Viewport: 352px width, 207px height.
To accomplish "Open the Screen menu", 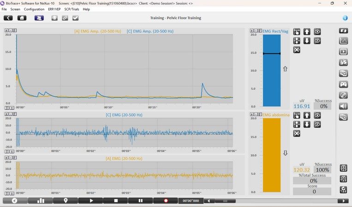I will click(15, 9).
